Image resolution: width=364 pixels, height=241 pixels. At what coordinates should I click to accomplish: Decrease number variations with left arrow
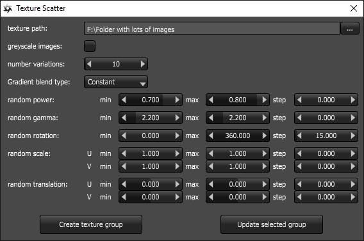(89, 64)
